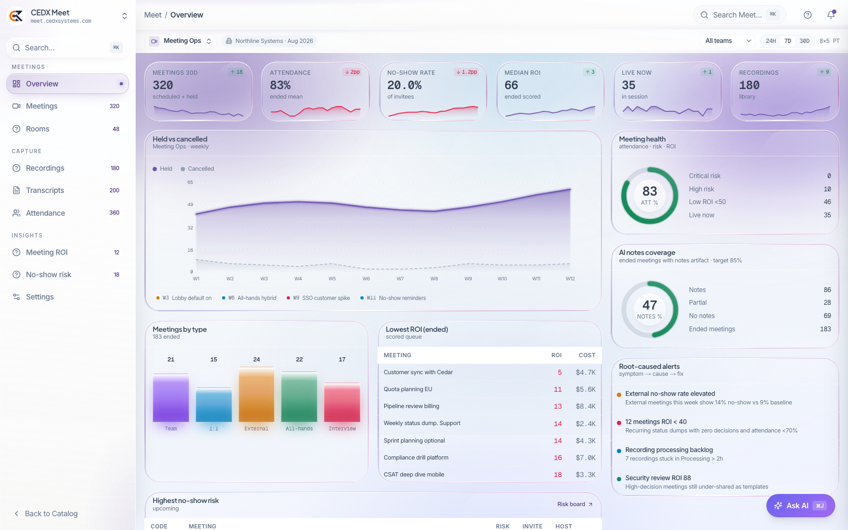The height and width of the screenshot is (530, 848).
Task: Expand the CEDX Meet workspace switcher
Action: 125,16
